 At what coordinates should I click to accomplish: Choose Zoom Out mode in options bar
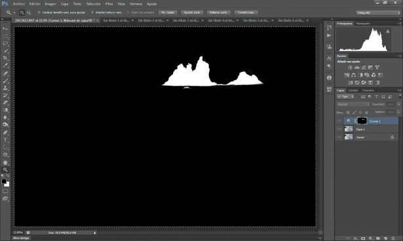29,12
